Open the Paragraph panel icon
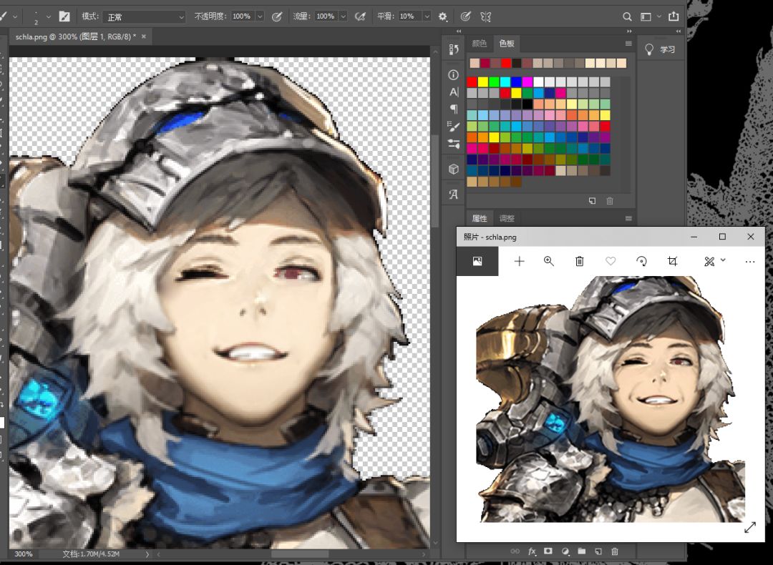This screenshot has width=773, height=565. (454, 109)
